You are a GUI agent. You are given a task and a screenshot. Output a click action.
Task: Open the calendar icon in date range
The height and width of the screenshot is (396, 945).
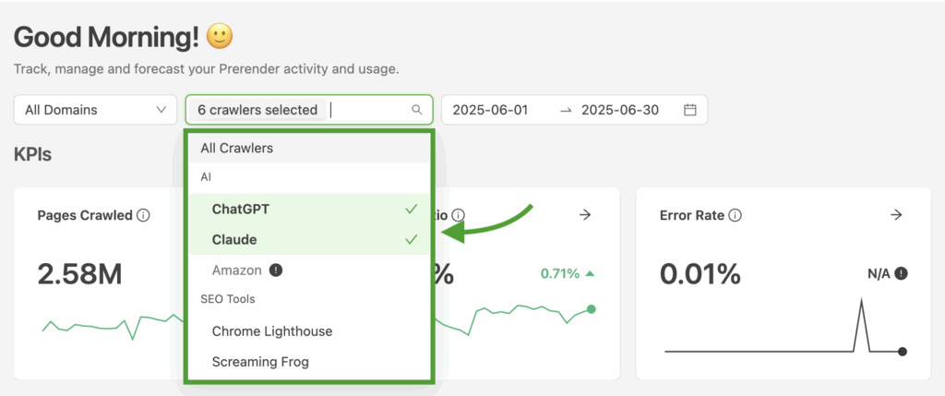(690, 110)
